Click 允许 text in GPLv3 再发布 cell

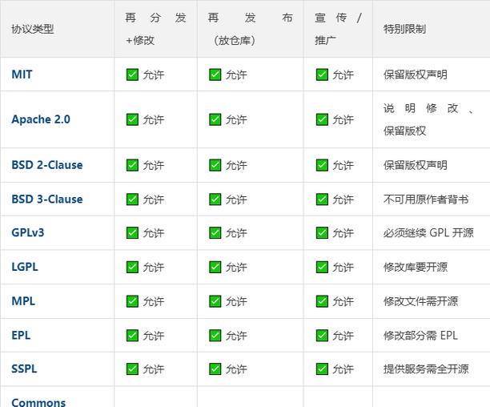coord(236,232)
